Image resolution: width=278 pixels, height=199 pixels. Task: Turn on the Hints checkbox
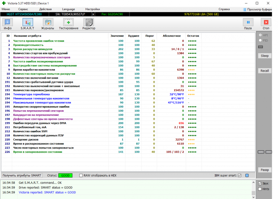point(260,189)
